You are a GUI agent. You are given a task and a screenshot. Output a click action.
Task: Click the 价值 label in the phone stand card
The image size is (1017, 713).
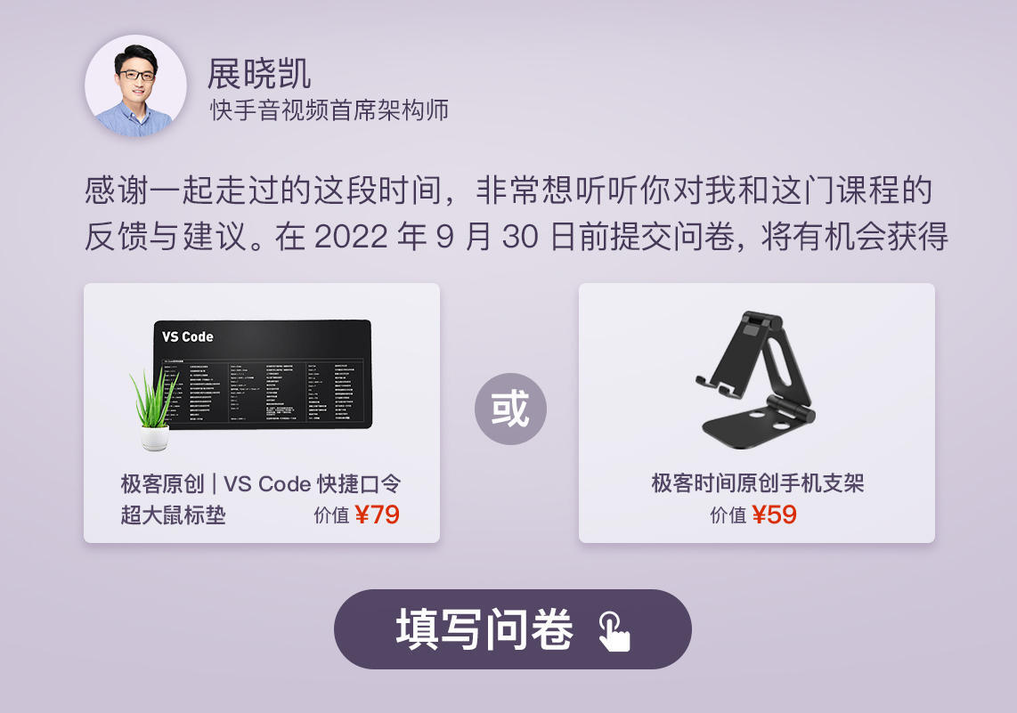click(728, 515)
